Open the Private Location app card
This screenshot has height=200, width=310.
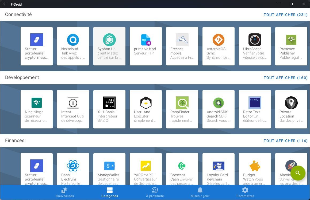click(291, 109)
